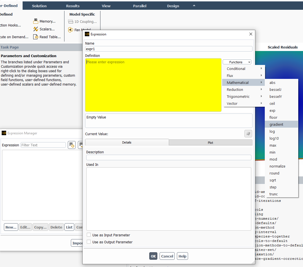The width and height of the screenshot is (303, 267).
Task: Click the 1D Coupling icon
Action: (x=71, y=21)
